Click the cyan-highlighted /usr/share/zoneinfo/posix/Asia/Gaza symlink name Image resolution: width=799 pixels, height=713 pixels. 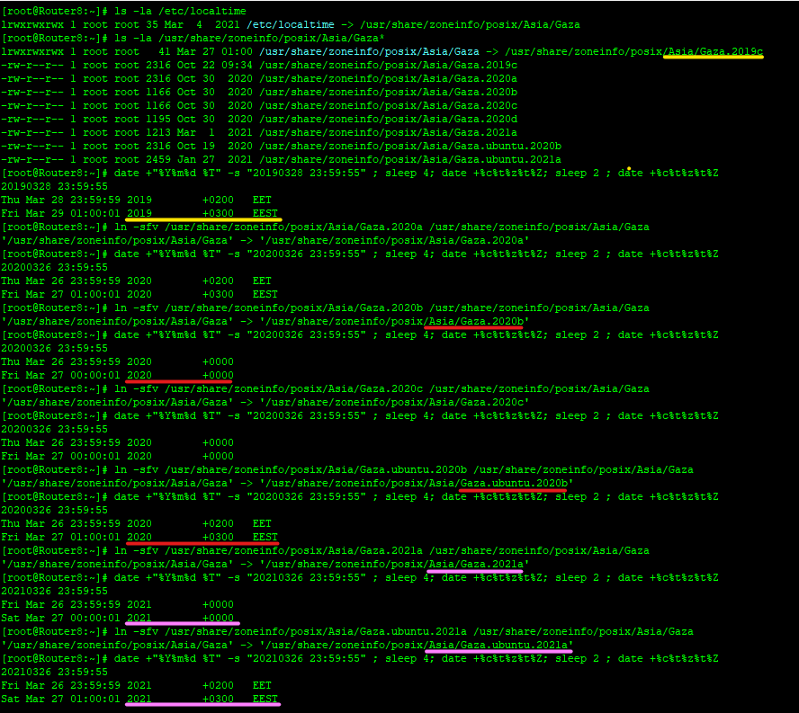pos(369,52)
